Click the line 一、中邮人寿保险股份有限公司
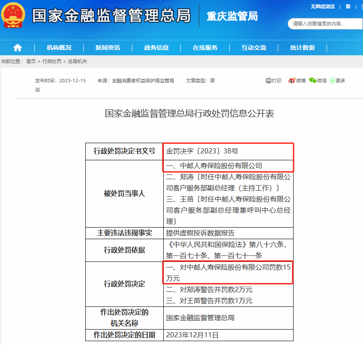 pyautogui.click(x=214, y=166)
